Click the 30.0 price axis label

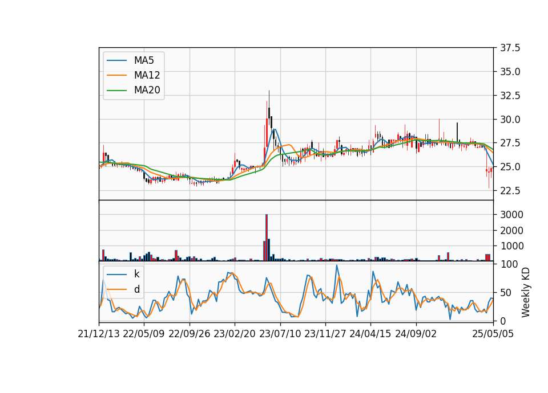point(510,119)
